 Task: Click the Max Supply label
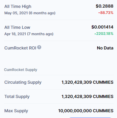(16, 111)
